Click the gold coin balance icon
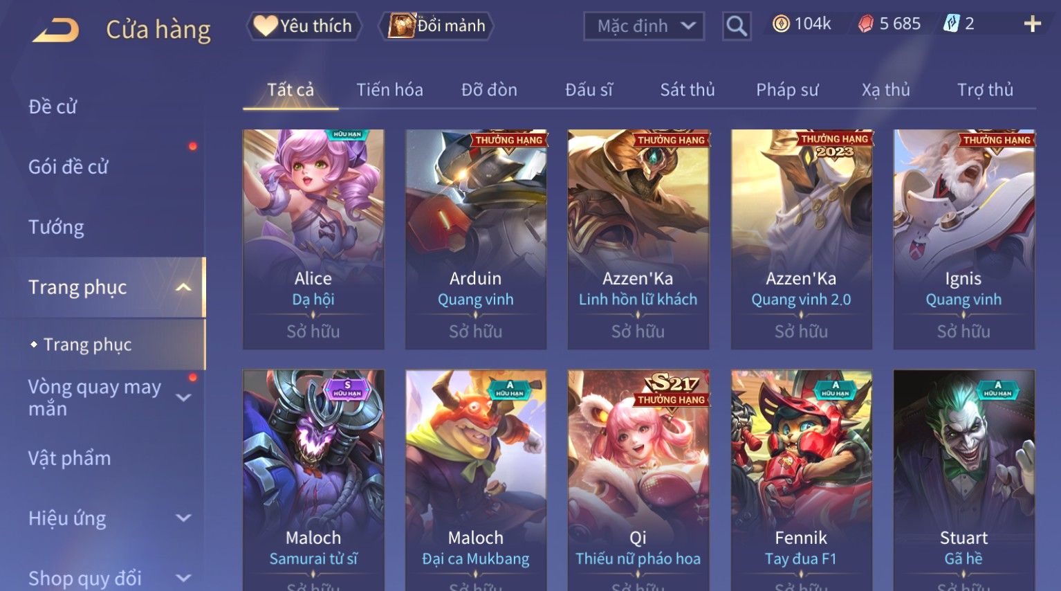Viewport: 1061px width, 591px height. point(781,24)
